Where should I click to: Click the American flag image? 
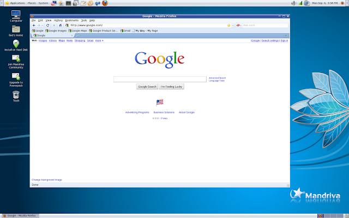tap(160, 102)
